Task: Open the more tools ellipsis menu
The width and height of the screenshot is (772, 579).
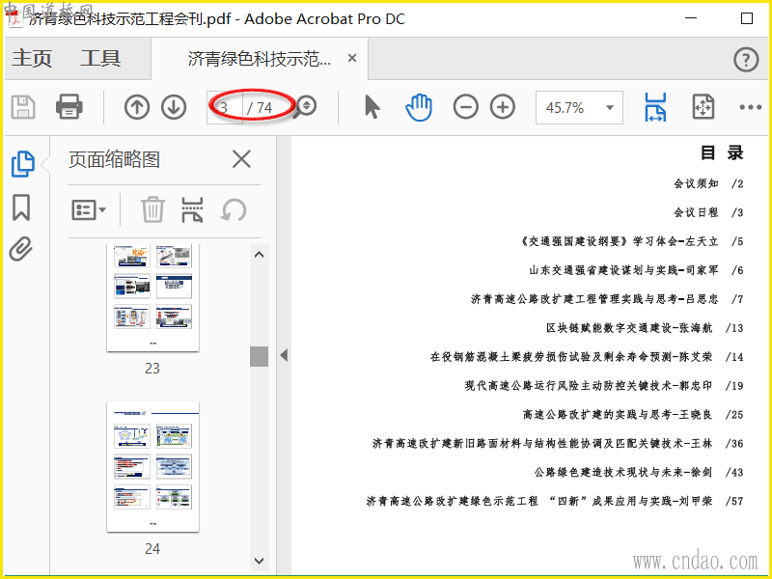Action: click(751, 107)
